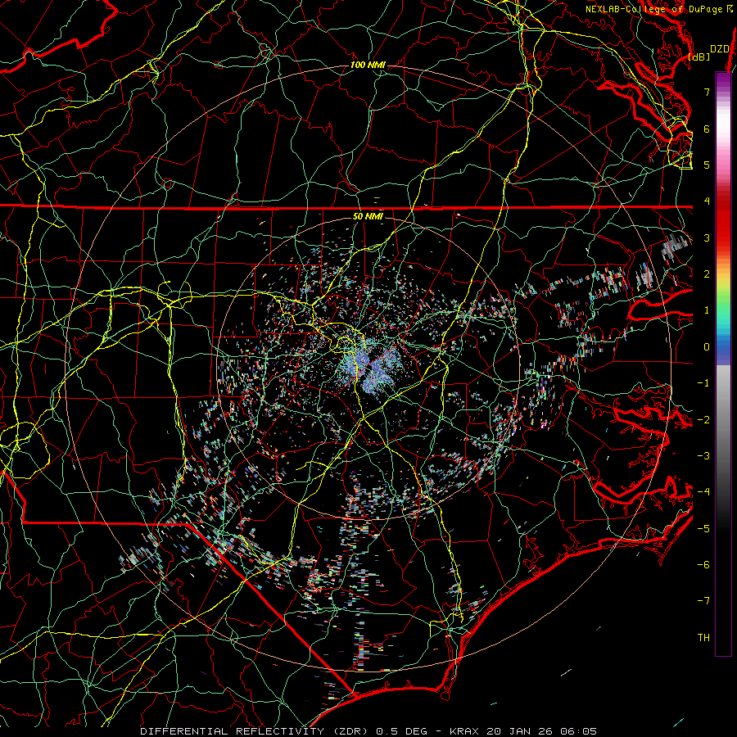Click the -7 value on the color scale
This screenshot has width=737, height=737.
coord(703,601)
